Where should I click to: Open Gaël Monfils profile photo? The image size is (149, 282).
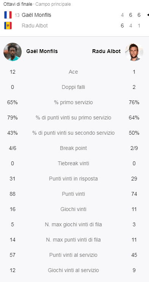tap(13, 52)
